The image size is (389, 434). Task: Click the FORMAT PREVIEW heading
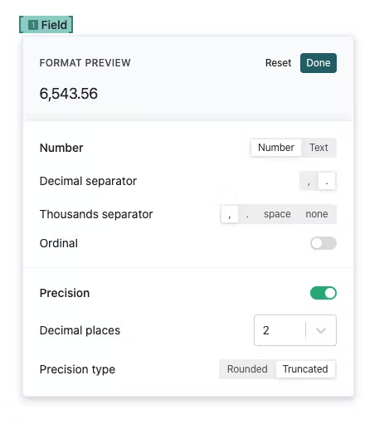[85, 63]
